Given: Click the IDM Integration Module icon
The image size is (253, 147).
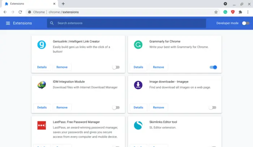Looking at the screenshot, I should (42, 85).
